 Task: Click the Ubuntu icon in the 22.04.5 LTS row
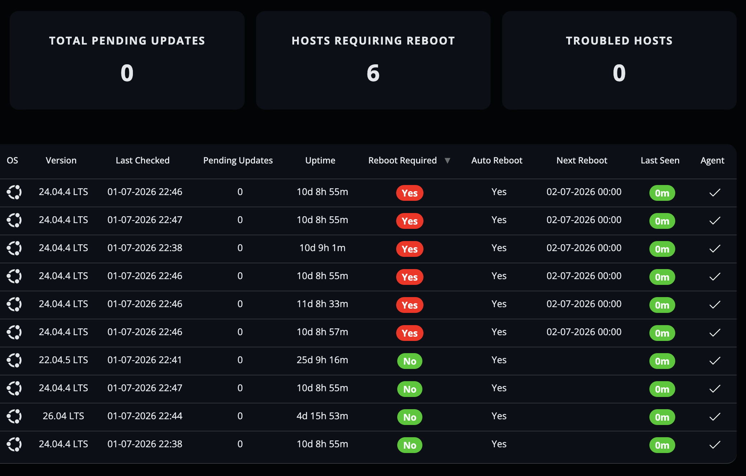14,360
